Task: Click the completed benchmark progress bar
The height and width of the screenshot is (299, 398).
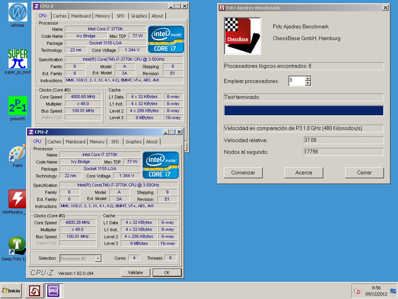Action: [x=304, y=111]
